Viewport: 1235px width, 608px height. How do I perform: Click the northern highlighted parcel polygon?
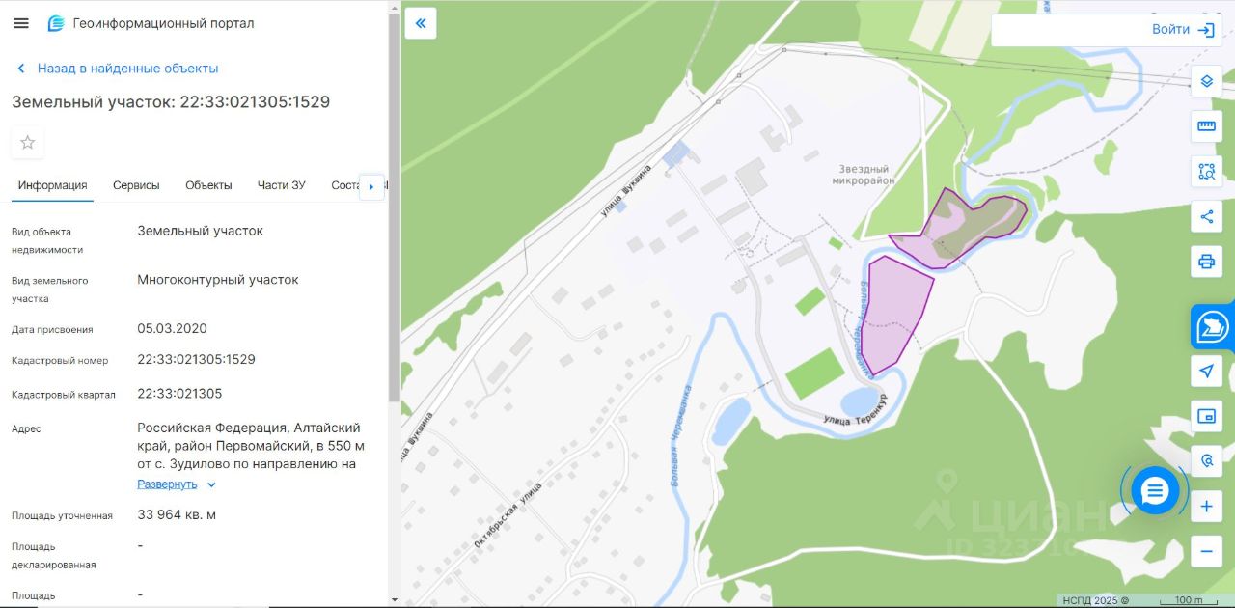[x=955, y=232]
